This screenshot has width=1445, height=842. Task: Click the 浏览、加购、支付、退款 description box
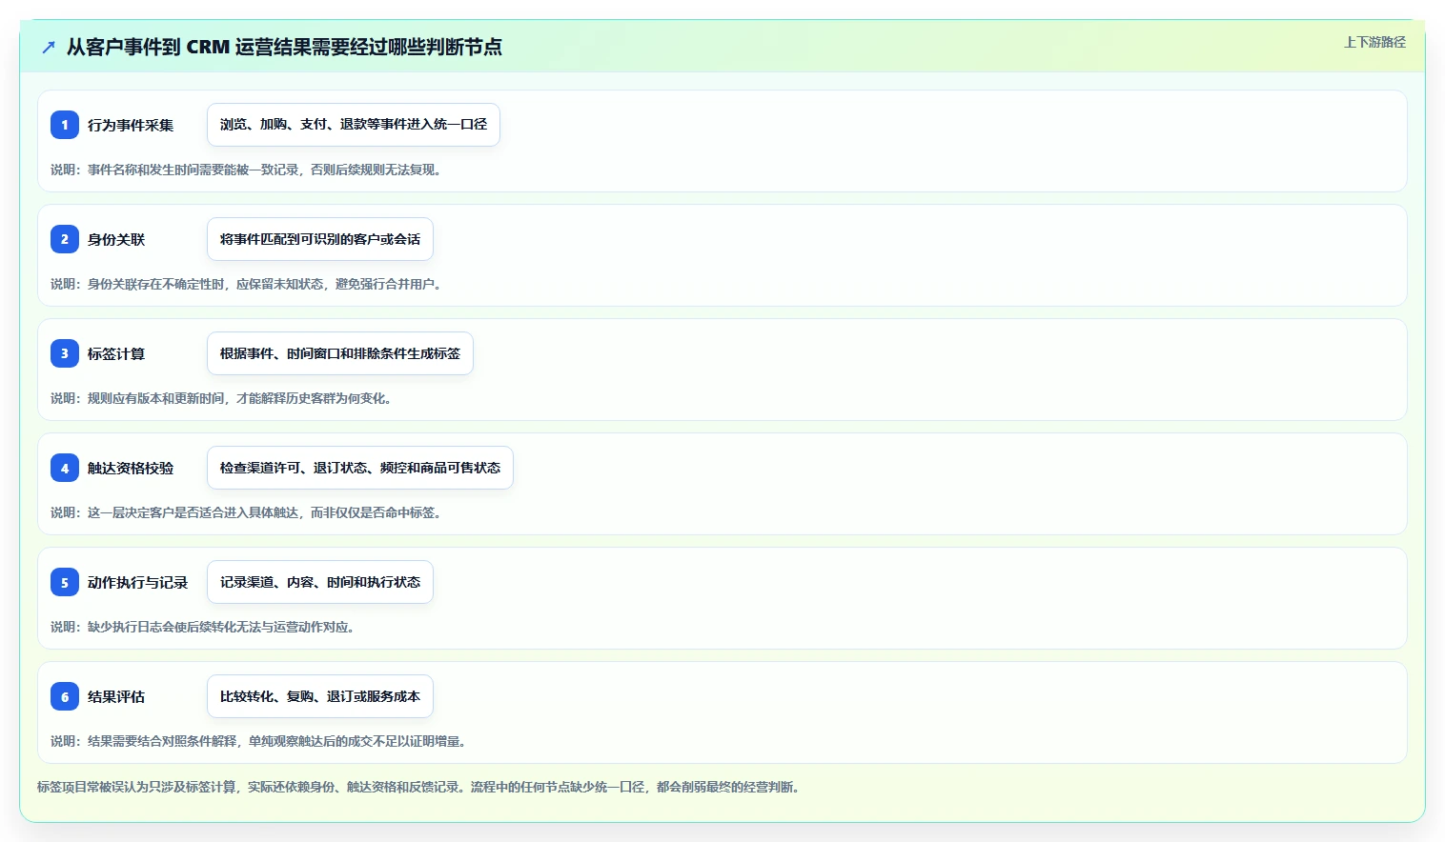pos(354,125)
